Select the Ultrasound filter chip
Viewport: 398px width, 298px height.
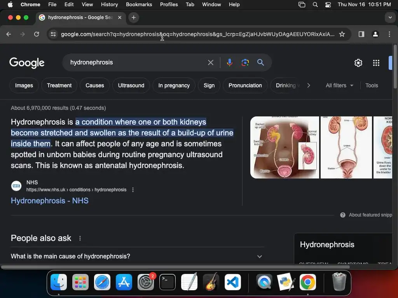click(x=131, y=85)
